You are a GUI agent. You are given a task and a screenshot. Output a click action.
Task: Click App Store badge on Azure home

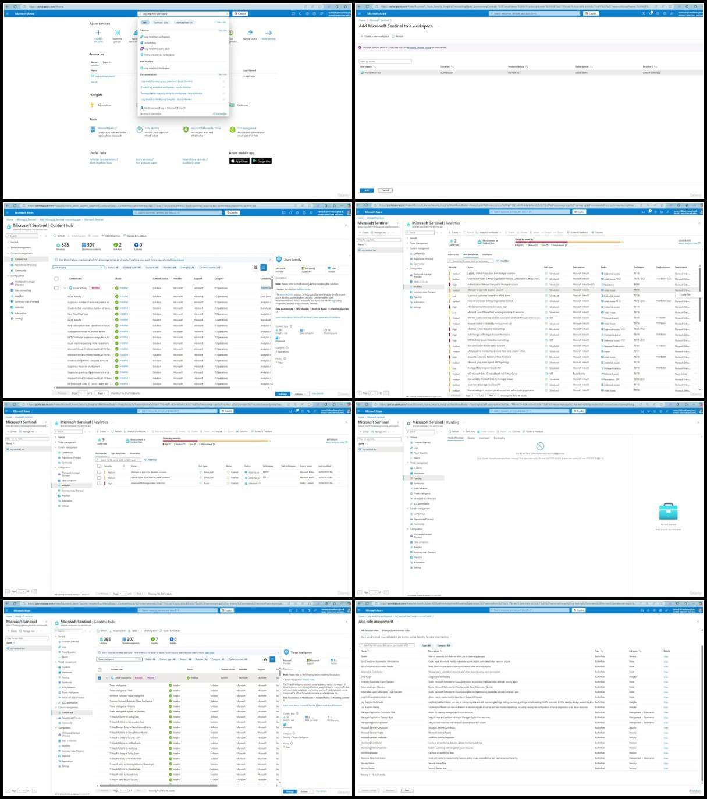239,161
